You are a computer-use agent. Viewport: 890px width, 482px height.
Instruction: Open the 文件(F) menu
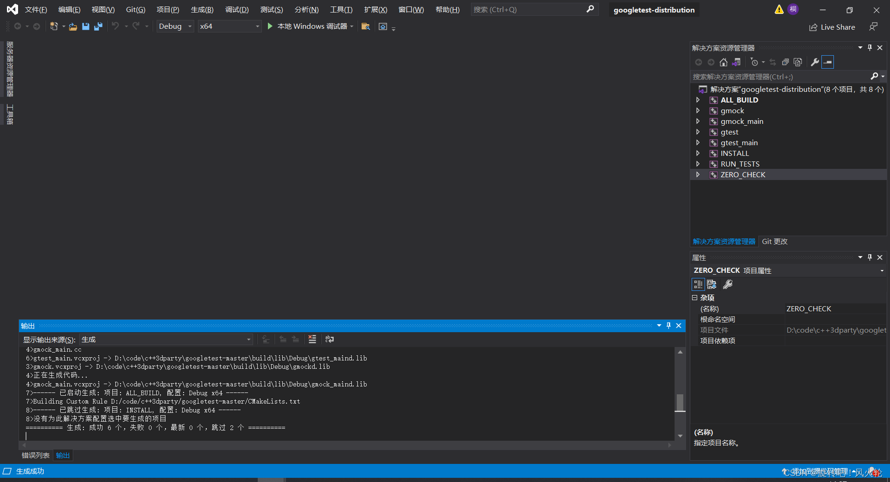[x=36, y=9]
